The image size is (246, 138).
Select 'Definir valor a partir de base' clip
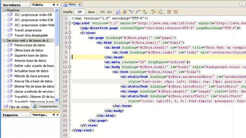pyautogui.click(x=34, y=66)
